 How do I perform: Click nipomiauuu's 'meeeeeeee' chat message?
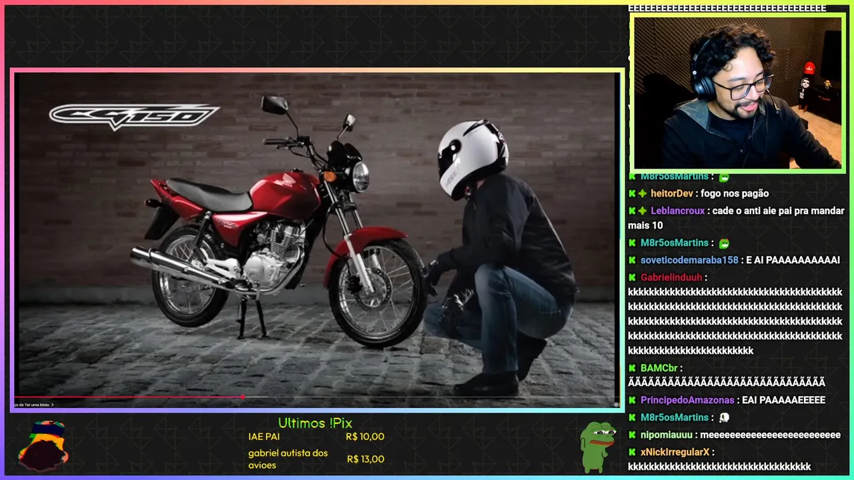(771, 435)
